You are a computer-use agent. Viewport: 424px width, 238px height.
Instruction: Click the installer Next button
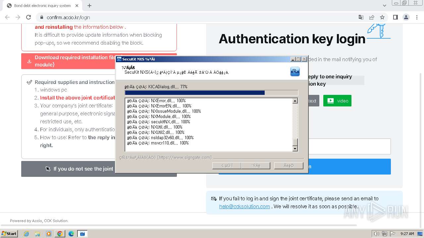[256, 166]
